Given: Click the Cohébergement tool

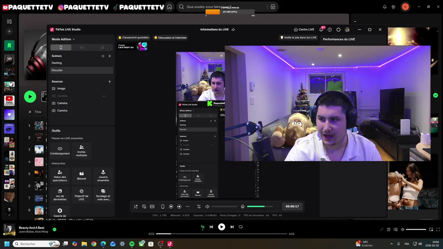Looking at the screenshot, I should 60,151.
